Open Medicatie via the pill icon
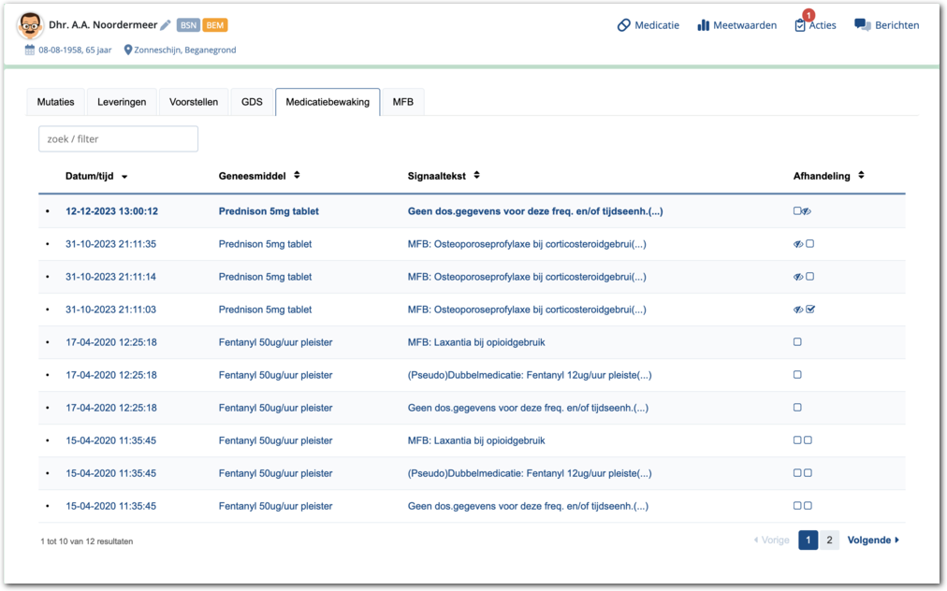The image size is (947, 591). [x=624, y=25]
